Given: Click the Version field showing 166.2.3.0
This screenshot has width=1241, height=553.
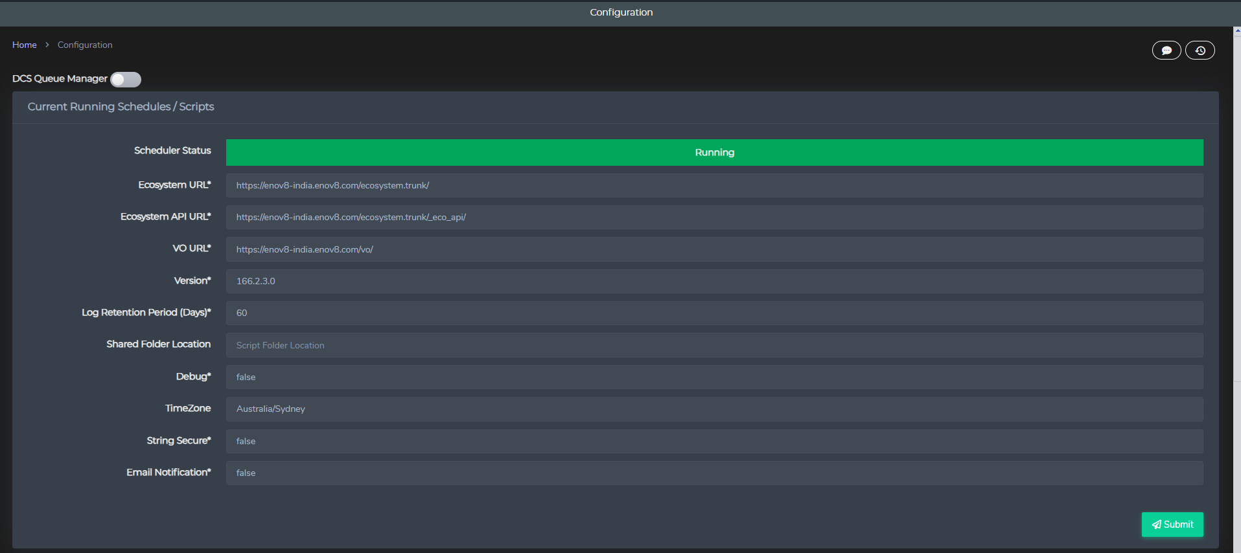Looking at the screenshot, I should click(714, 281).
